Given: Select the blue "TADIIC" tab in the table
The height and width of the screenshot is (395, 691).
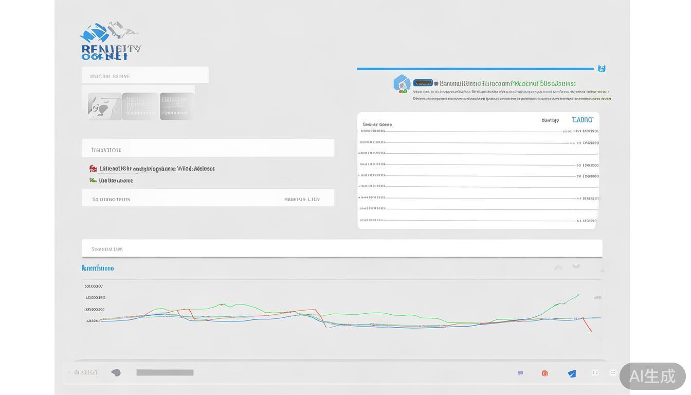Looking at the screenshot, I should 583,120.
